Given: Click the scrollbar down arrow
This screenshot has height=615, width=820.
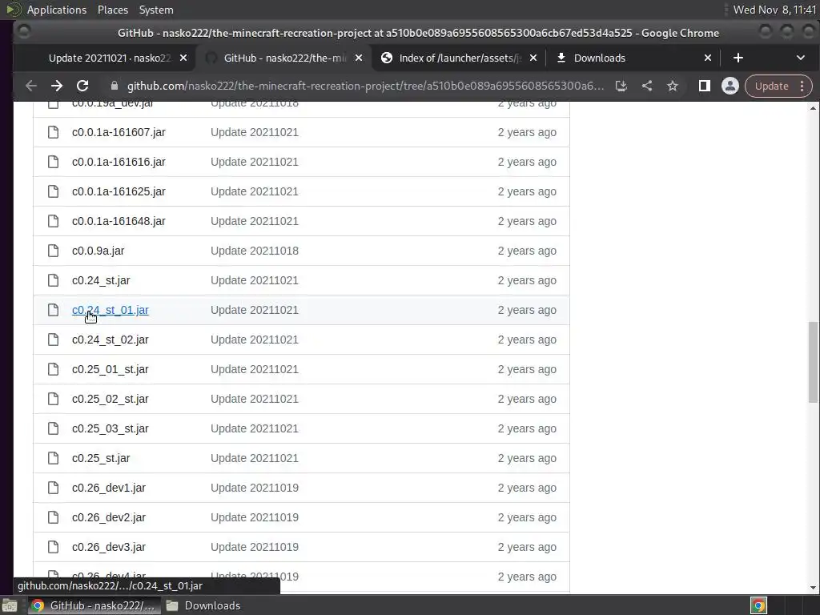Looking at the screenshot, I should tap(813, 588).
